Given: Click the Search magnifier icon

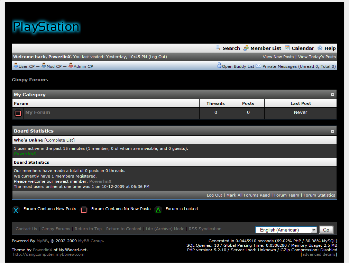Looking at the screenshot, I should (x=218, y=48).
